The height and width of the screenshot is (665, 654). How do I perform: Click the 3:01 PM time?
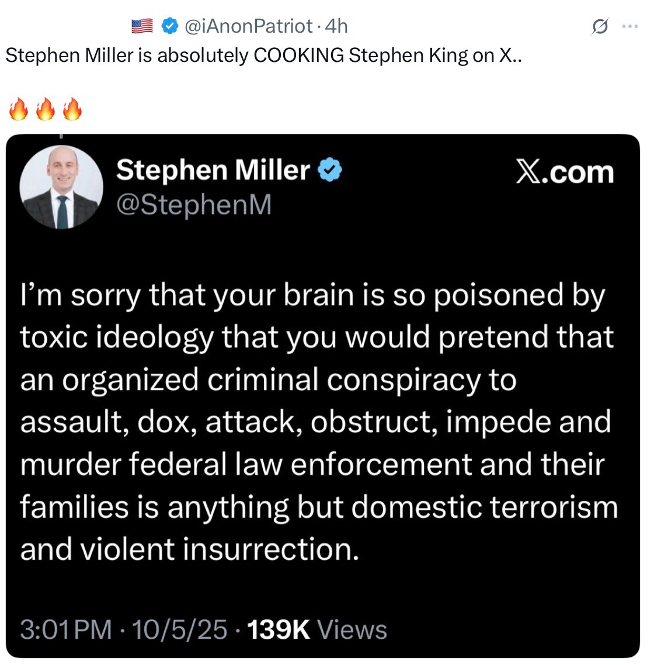(65, 629)
